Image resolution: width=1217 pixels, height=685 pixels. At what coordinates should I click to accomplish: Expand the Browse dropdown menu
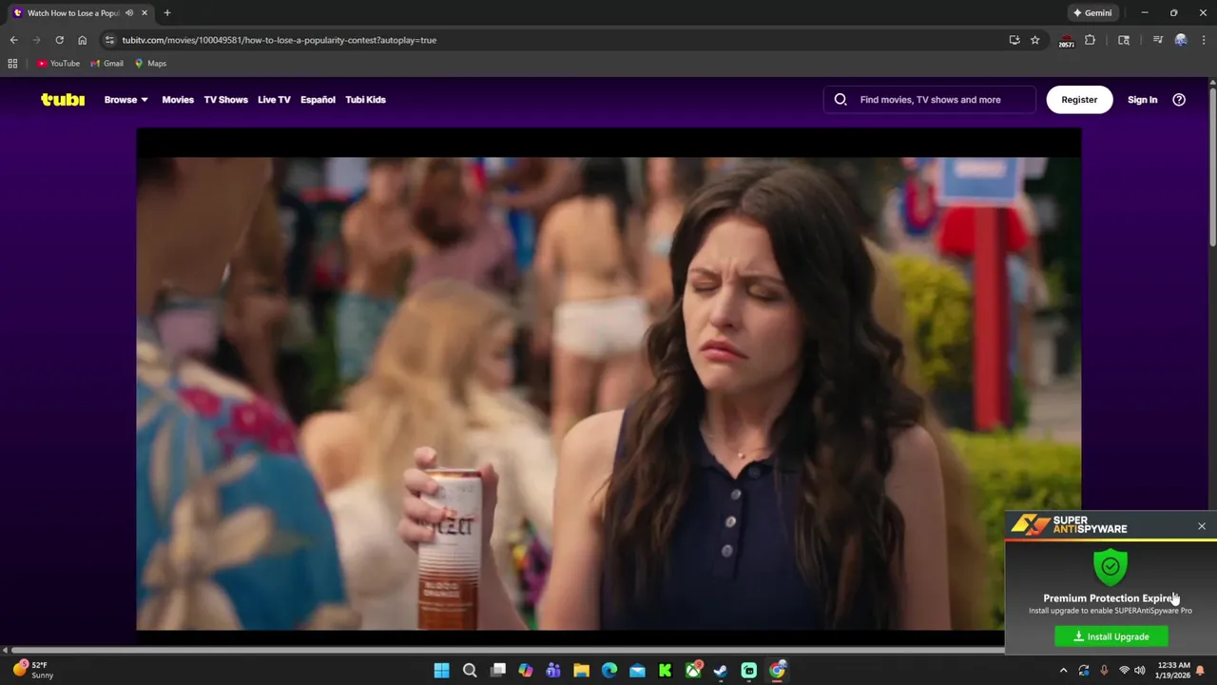(x=126, y=99)
